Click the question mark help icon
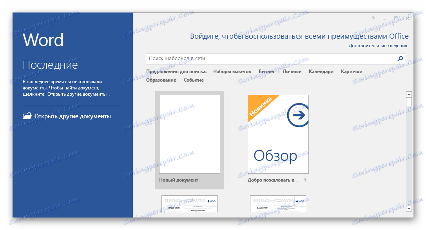Screen dimensions: 426x230 pyautogui.click(x=373, y=18)
